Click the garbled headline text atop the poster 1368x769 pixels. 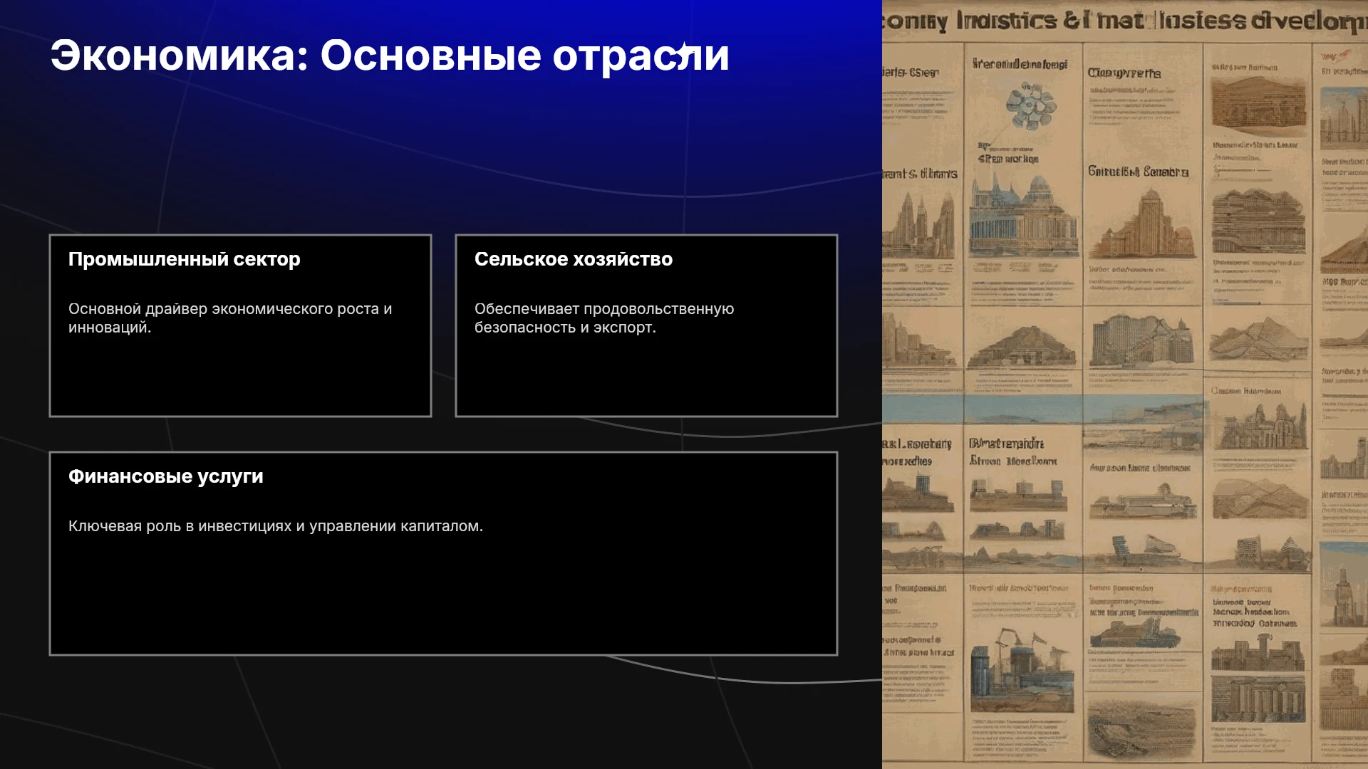(x=1125, y=21)
